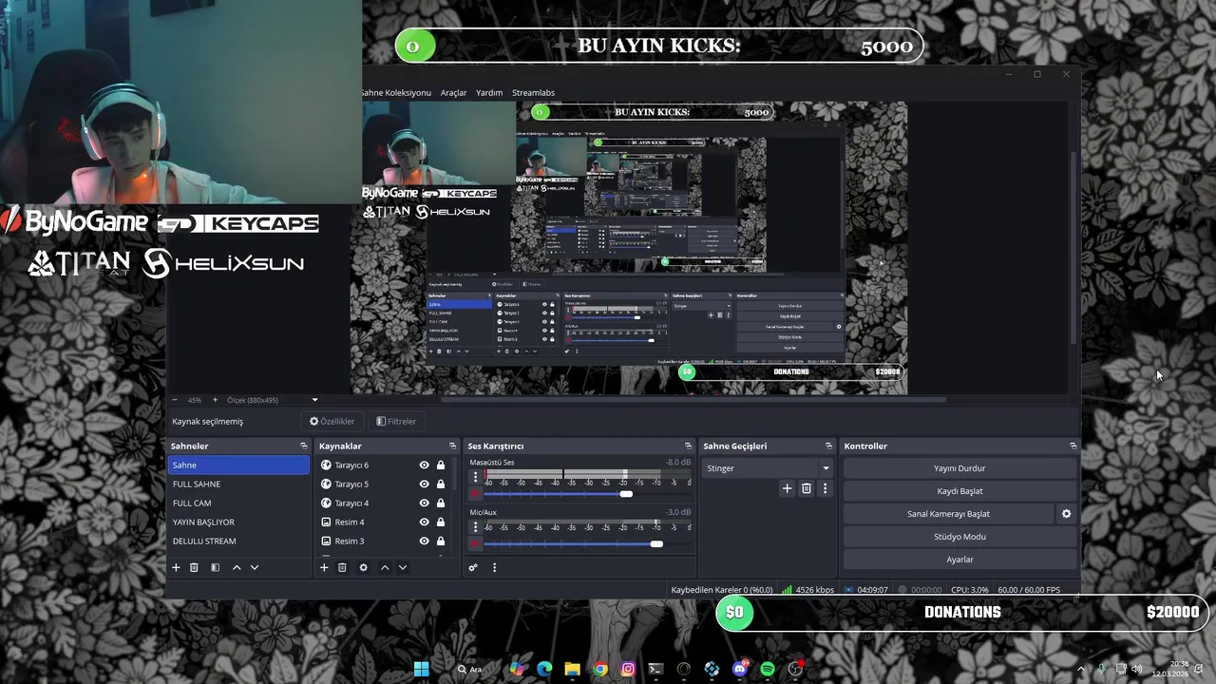Click the preview horizontal scrollbar
This screenshot has height=684, width=1216.
point(693,400)
